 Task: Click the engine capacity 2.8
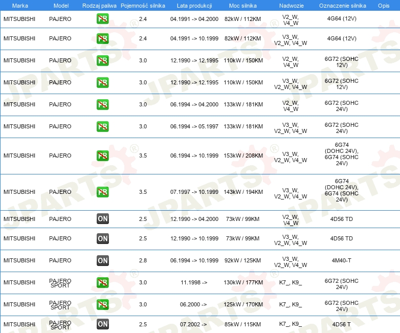point(143,260)
